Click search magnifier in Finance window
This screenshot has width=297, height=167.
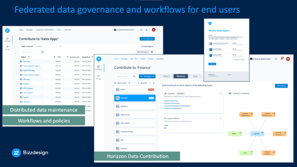coord(134,76)
